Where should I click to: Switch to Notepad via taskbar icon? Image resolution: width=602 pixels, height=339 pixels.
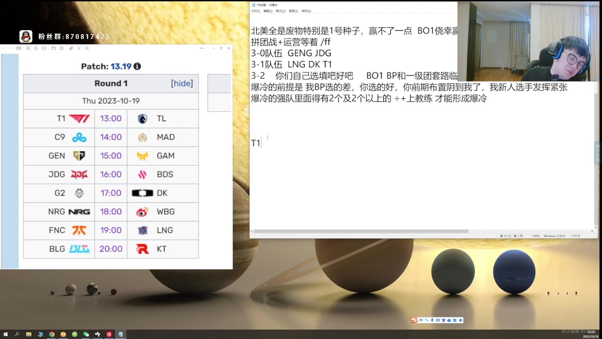120,334
